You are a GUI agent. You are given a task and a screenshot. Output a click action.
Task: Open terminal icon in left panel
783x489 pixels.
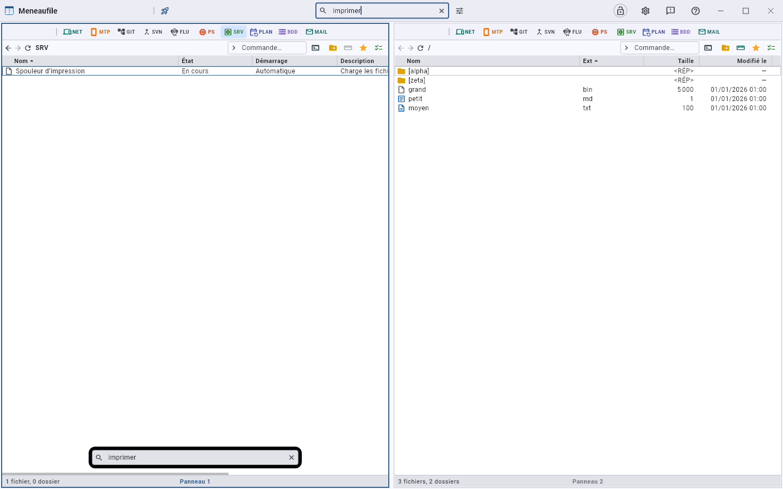pos(315,48)
